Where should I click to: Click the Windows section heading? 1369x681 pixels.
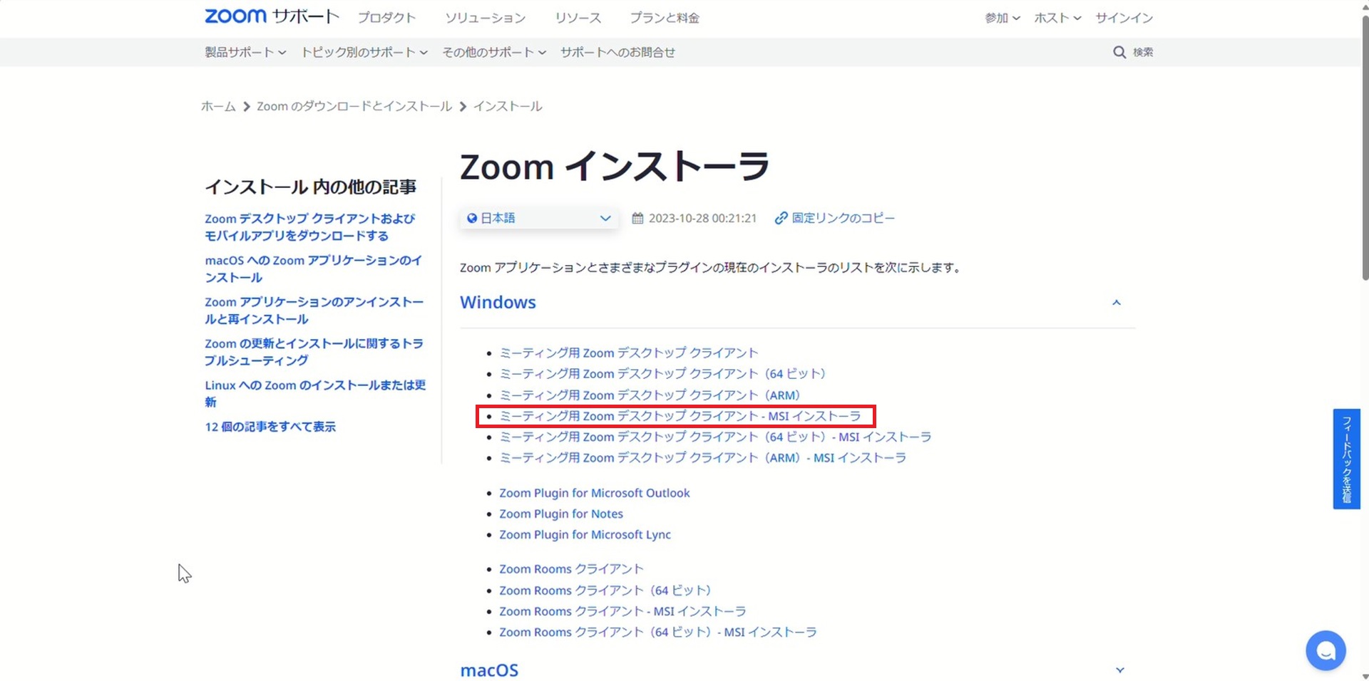pyautogui.click(x=498, y=302)
